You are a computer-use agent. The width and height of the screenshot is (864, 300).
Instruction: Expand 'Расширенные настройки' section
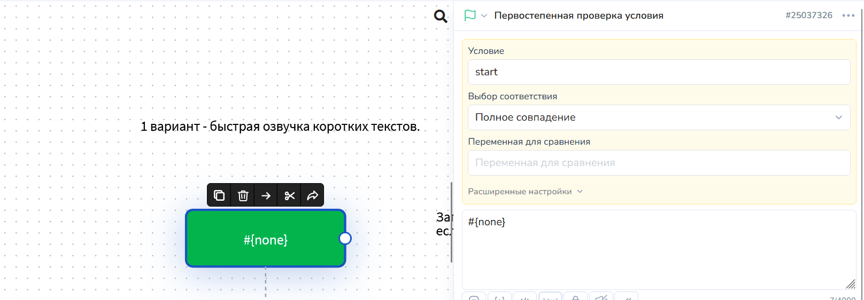pos(524,192)
